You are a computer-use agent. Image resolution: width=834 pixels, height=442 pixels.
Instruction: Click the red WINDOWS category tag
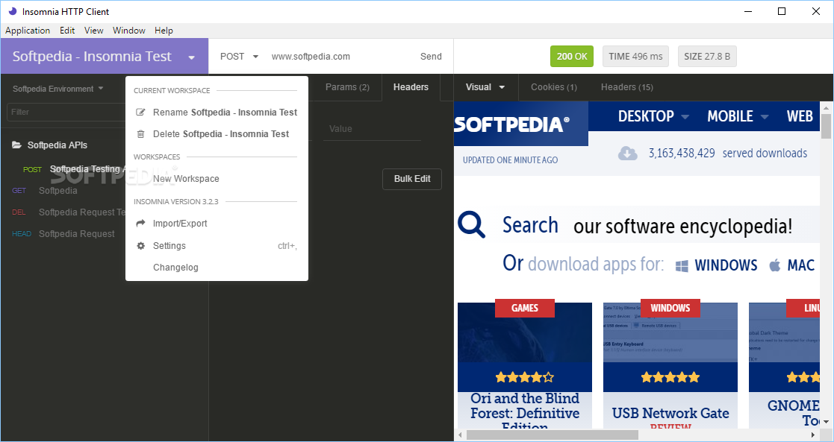[x=670, y=308]
